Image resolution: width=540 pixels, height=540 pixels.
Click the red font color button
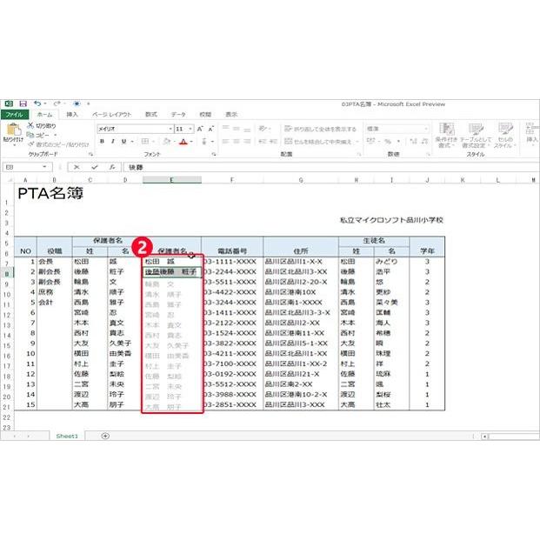click(183, 142)
